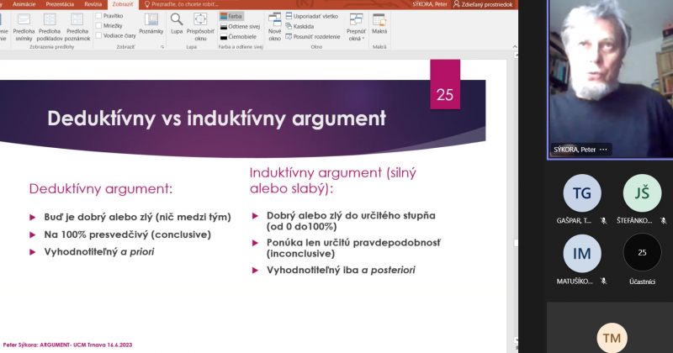Switch to the Revízia ribbon tab

coord(93,4)
